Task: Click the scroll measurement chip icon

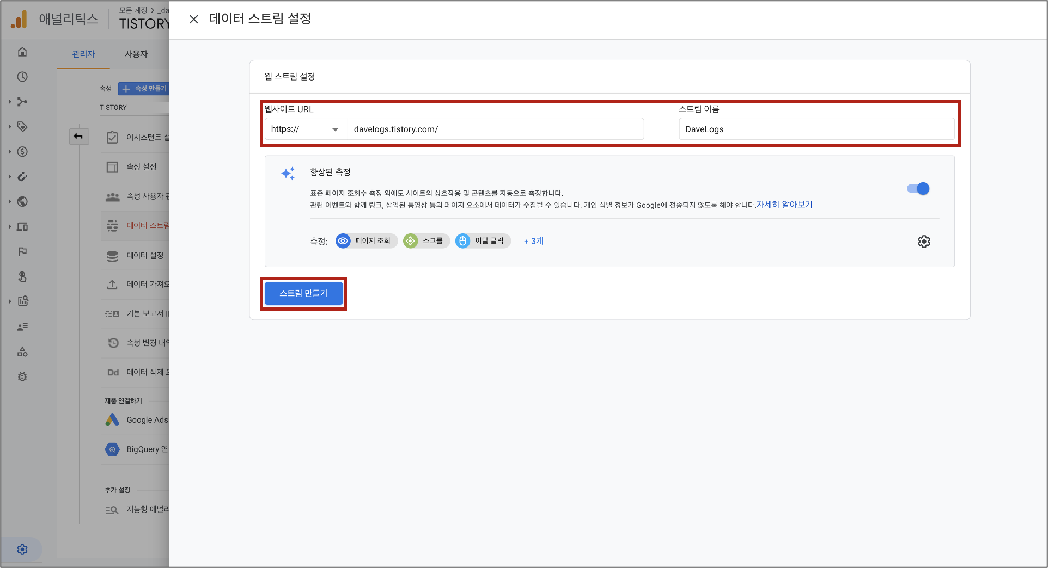Action: click(x=410, y=241)
